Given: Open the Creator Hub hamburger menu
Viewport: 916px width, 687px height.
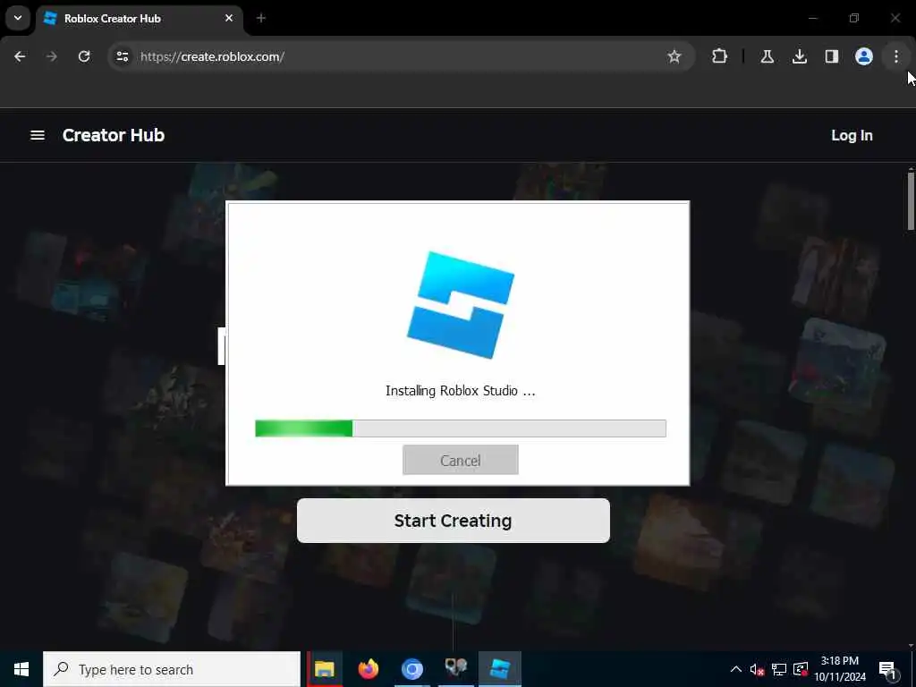Looking at the screenshot, I should [x=38, y=135].
